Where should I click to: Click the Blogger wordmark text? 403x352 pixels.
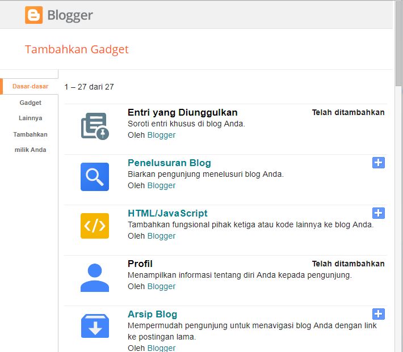70,15
